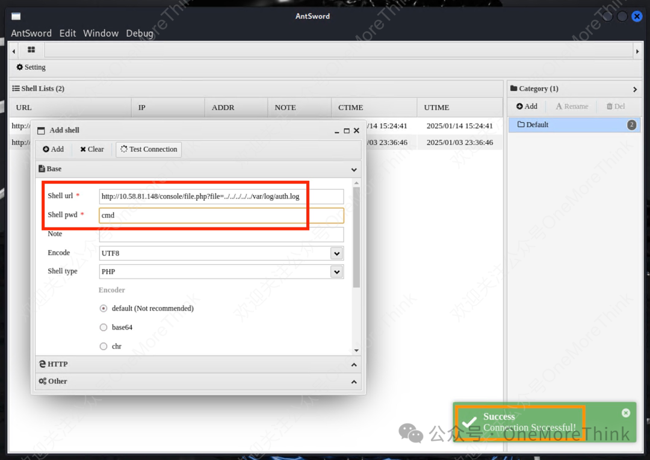Viewport: 650px width, 460px height.
Task: Click the main window icon at top-left
Action: coord(16,16)
